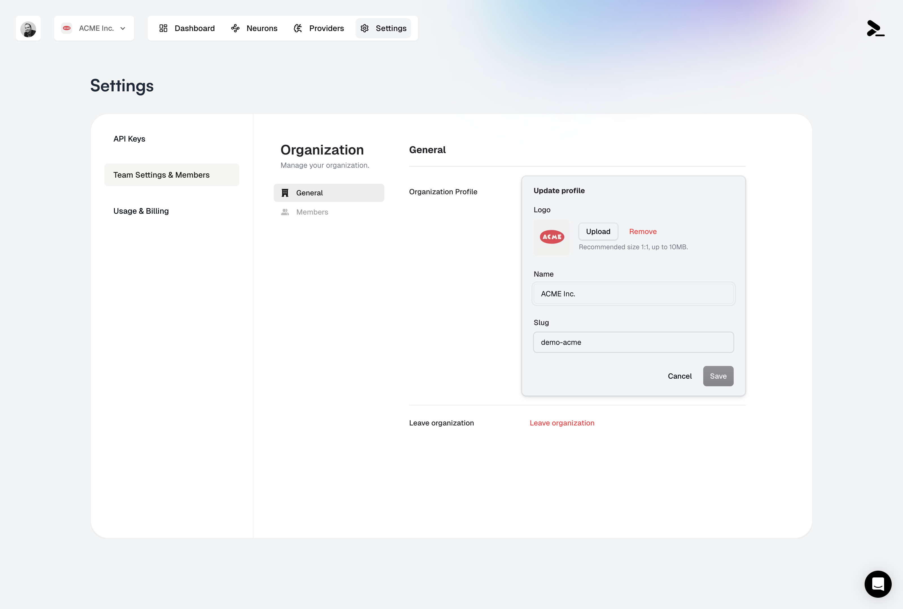Click the Dashboard grid icon
This screenshot has width=903, height=609.
(163, 28)
